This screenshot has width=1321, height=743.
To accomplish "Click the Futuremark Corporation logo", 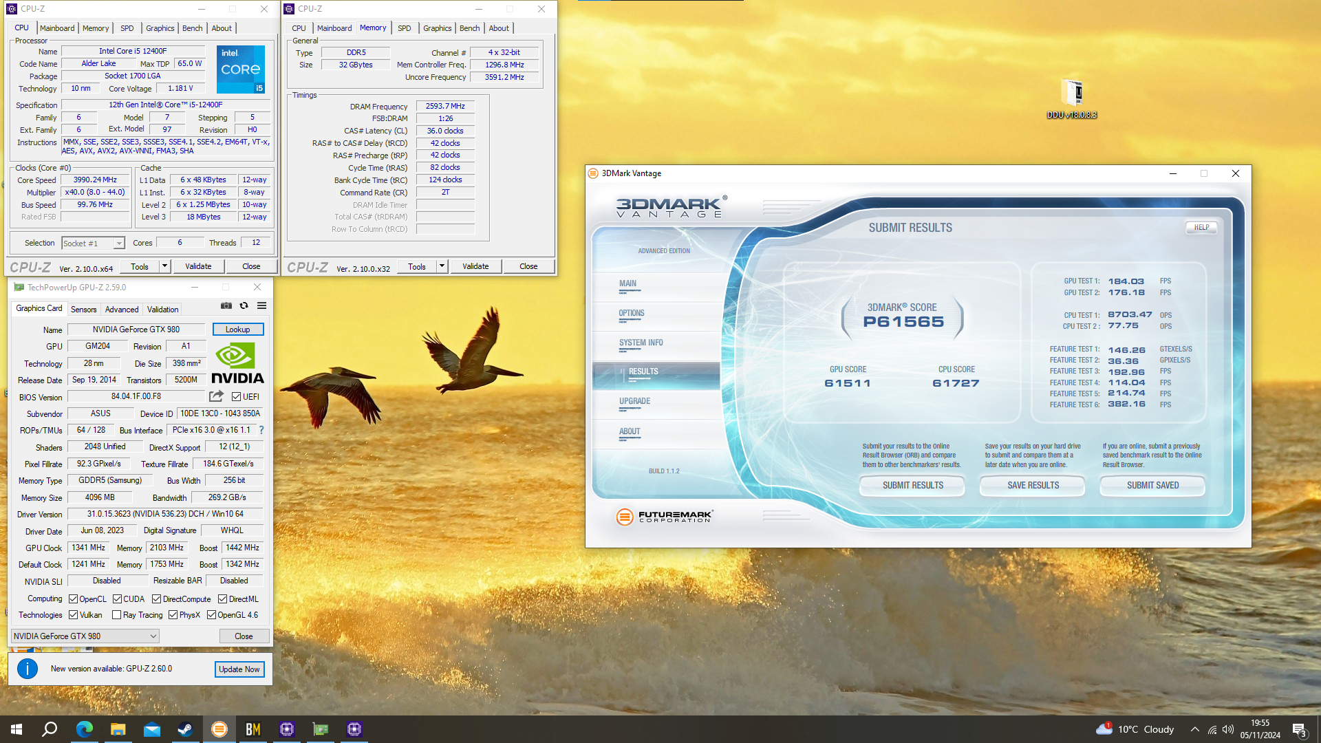I will pyautogui.click(x=664, y=516).
